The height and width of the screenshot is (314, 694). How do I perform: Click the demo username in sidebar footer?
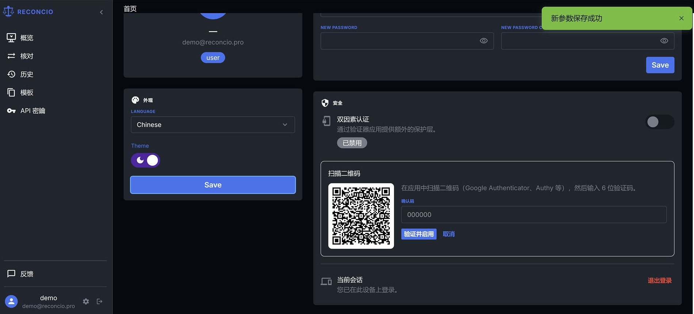49,298
